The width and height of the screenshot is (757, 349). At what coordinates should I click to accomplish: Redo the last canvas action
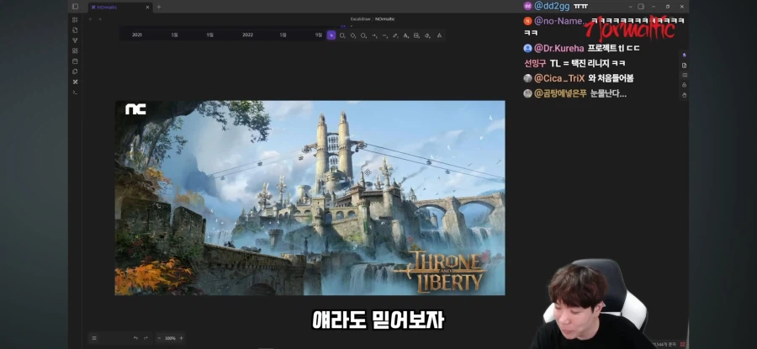point(146,338)
